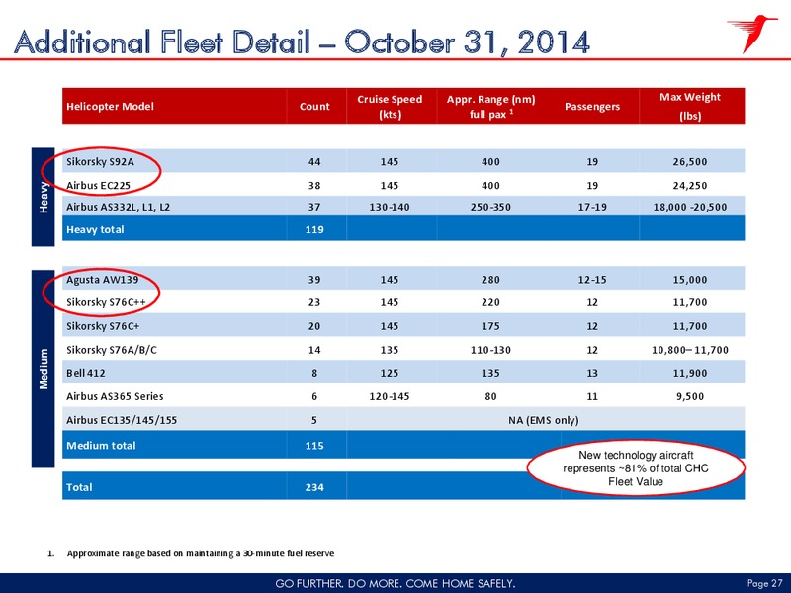Click the Sikorsky S76A/B/C count '14'
791x593 pixels.
(x=314, y=350)
